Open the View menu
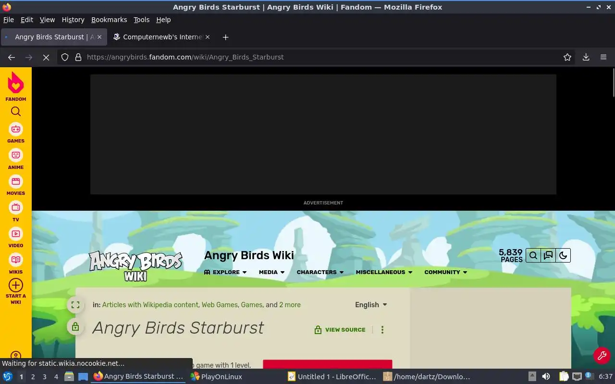 (47, 20)
